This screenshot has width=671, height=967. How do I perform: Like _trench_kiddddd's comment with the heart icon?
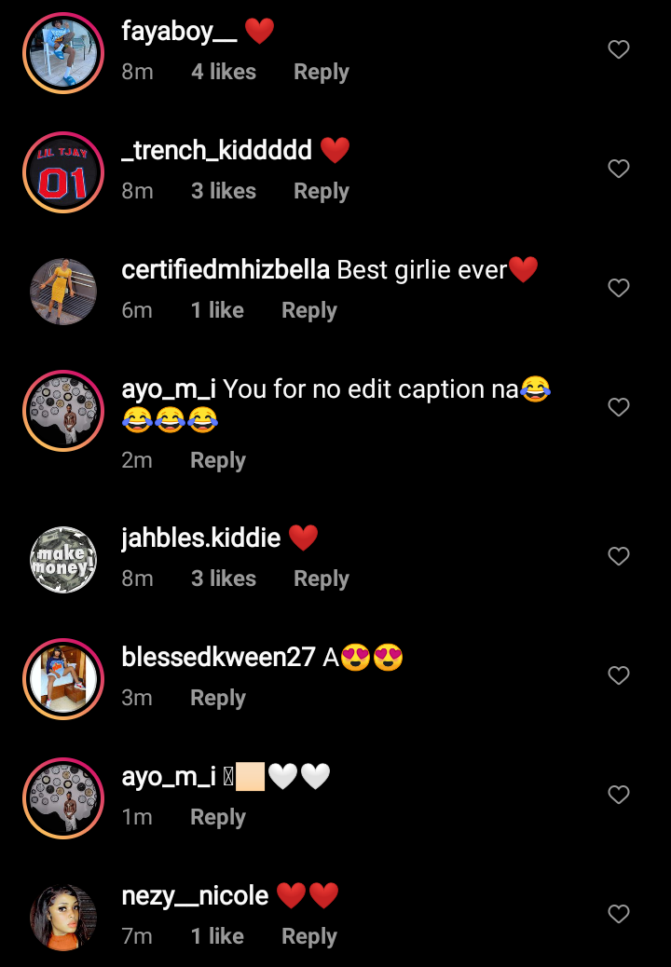(x=619, y=169)
